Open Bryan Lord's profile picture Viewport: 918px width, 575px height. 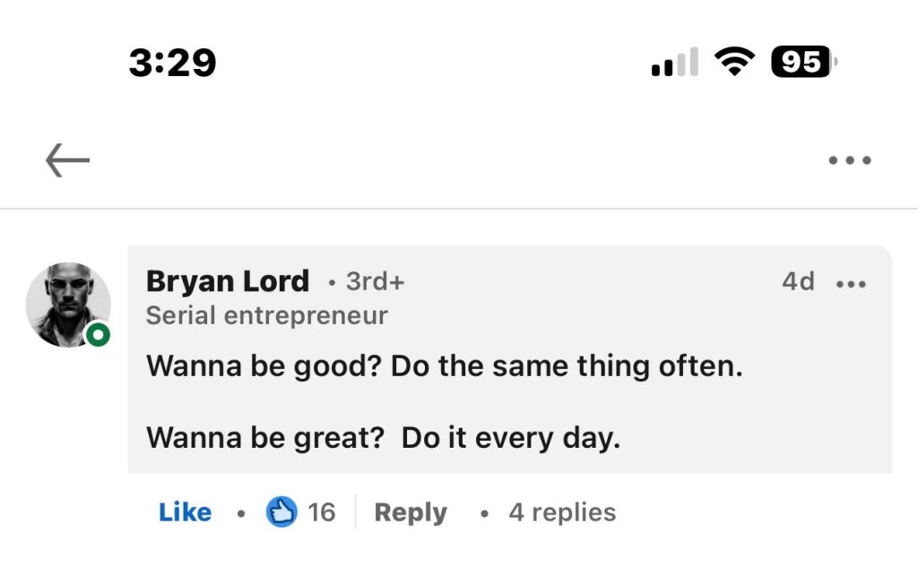point(68,305)
